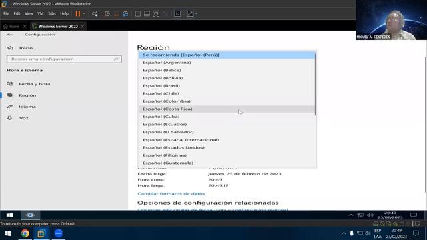
Task: Open Google Chrome from host taskbar
Action: (x=25, y=233)
